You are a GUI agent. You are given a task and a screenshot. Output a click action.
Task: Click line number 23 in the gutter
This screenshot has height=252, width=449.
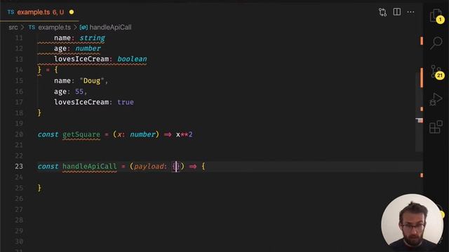[x=19, y=167]
